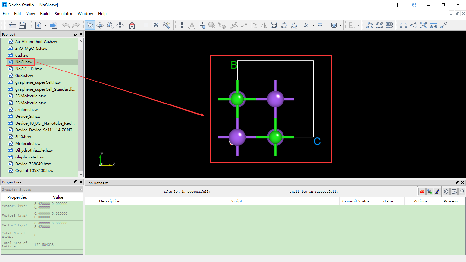466x262 pixels.
Task: Click the Commit Status column header
Action: click(x=356, y=201)
